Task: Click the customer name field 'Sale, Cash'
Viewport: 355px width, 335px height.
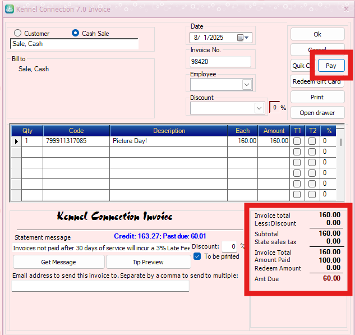Action: click(74, 44)
